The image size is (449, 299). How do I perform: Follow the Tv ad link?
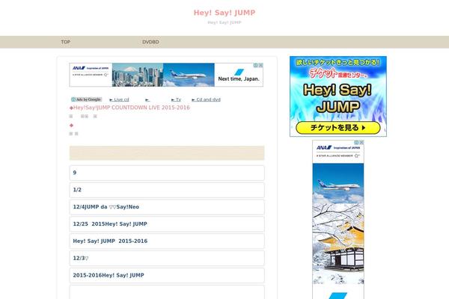176,99
